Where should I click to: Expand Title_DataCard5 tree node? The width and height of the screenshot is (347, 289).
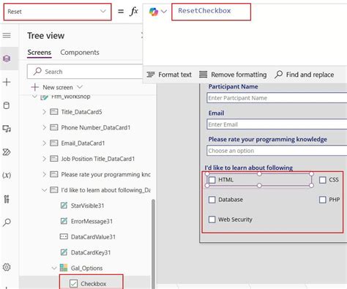44,112
